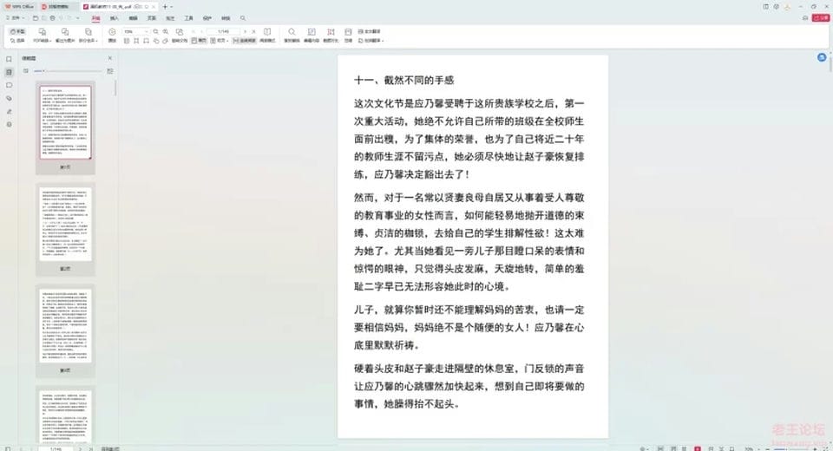Open PDF conversion options
The height and width of the screenshot is (451, 833).
pyautogui.click(x=42, y=36)
